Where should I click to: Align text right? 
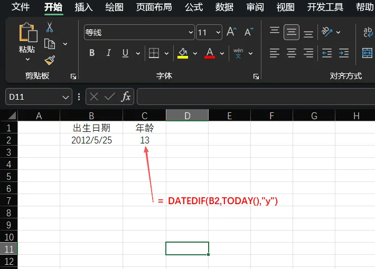[308, 53]
